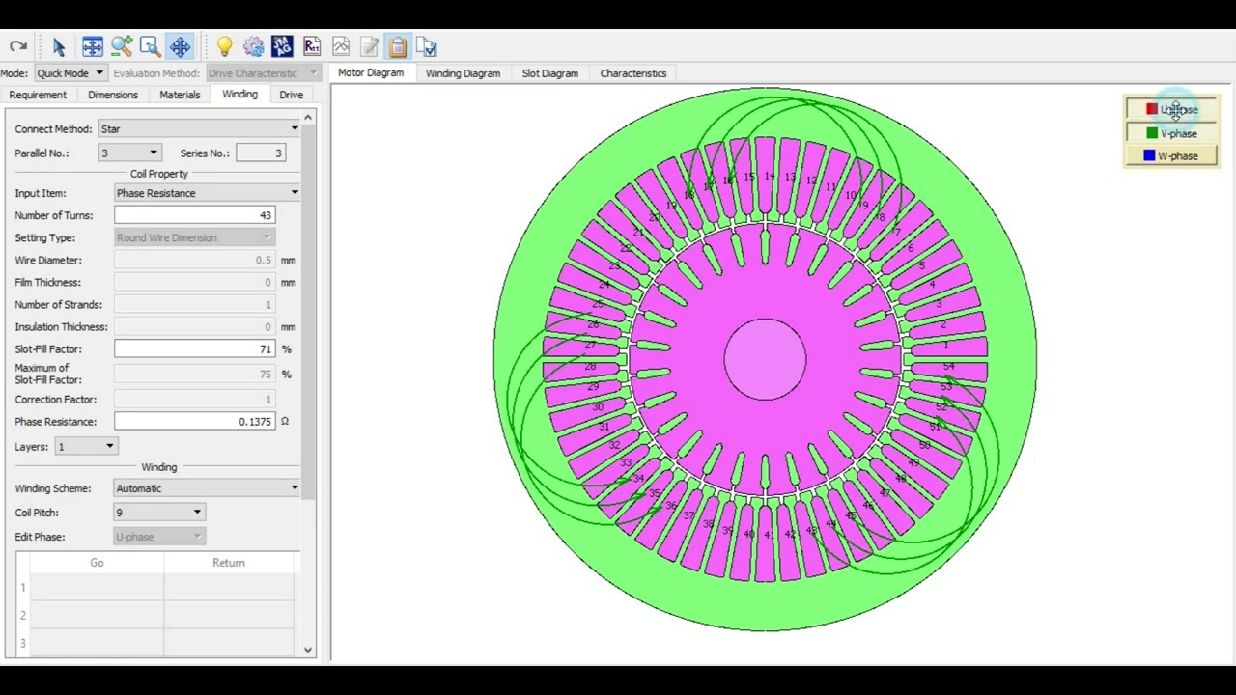Open the Quick Mode selector
Screen dimensions: 1236x695
point(70,73)
